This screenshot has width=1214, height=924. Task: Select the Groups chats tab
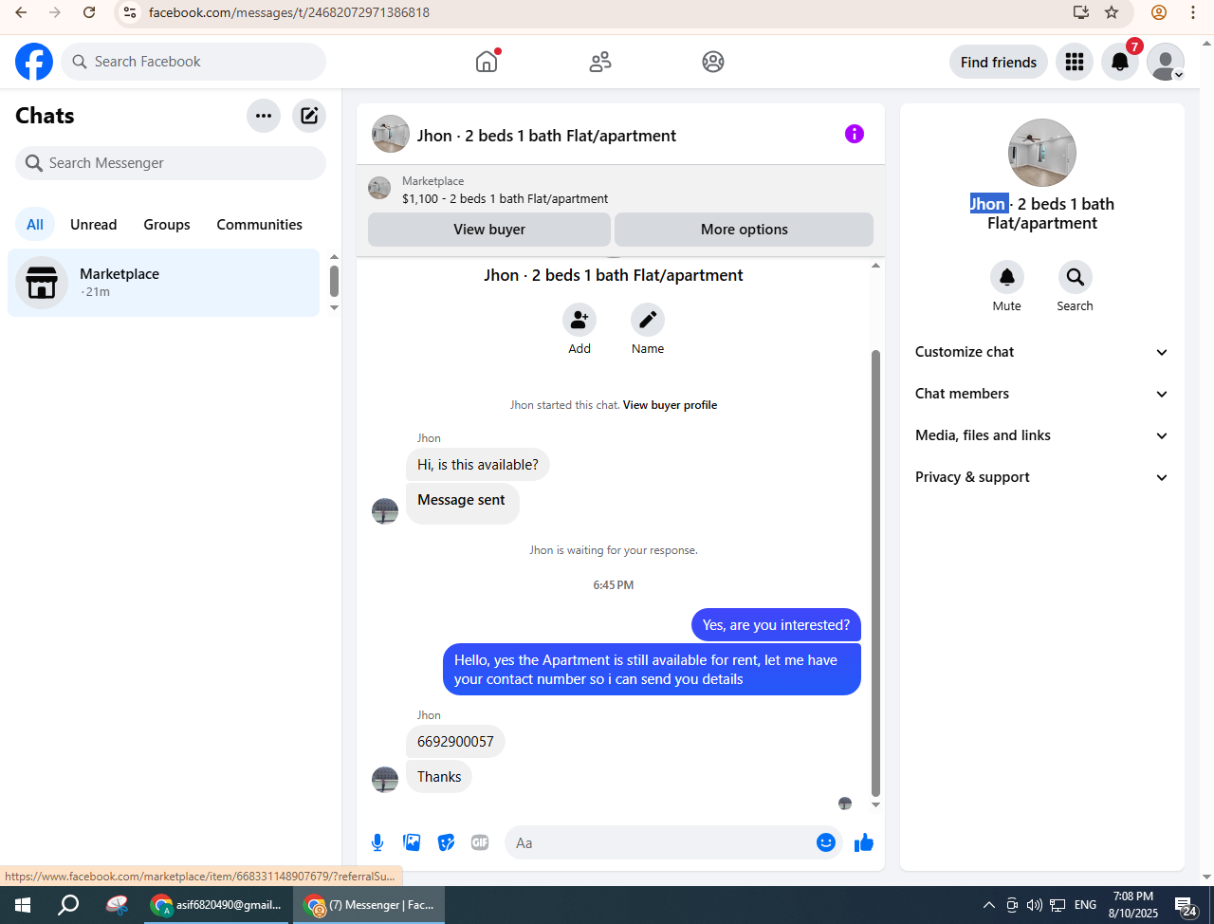coord(167,225)
